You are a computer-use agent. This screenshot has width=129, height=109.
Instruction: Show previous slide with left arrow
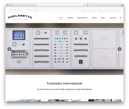click(x=10, y=49)
